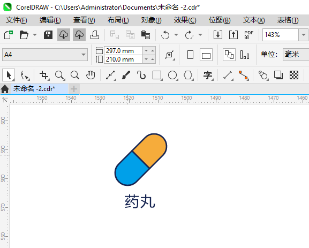This screenshot has height=248, width=309.
Task: Toggle the current page layout button
Action: click(x=245, y=55)
